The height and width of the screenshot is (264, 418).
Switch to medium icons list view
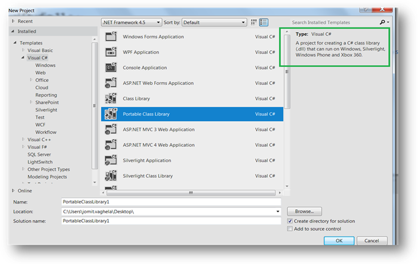coord(264,22)
